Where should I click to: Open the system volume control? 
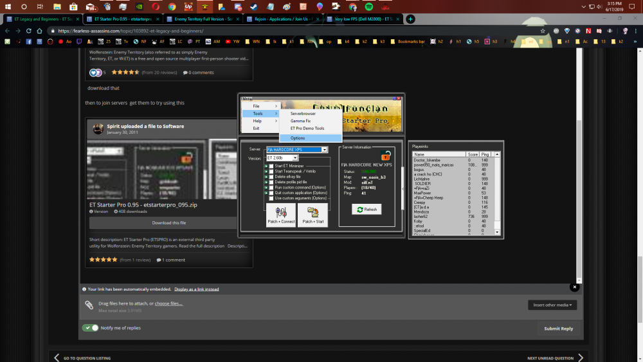(599, 6)
